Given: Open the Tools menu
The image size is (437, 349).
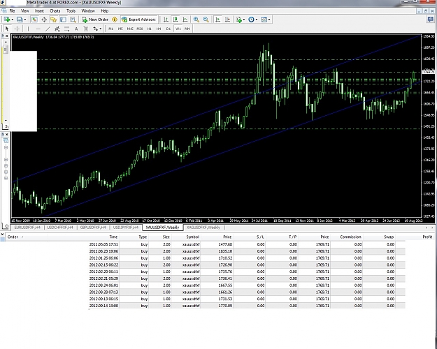Looking at the screenshot, I should pos(71,11).
